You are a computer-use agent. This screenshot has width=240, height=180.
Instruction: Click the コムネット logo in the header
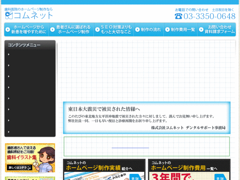click(x=29, y=15)
